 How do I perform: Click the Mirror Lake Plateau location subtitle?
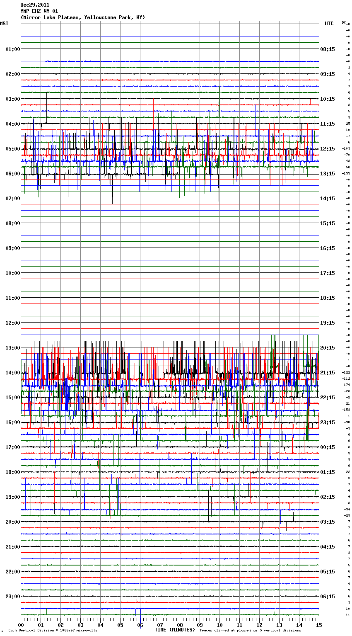(x=83, y=17)
